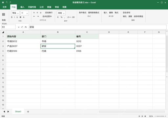Select header cell 编号
The width and height of the screenshot is (168, 118).
(x=87, y=36)
